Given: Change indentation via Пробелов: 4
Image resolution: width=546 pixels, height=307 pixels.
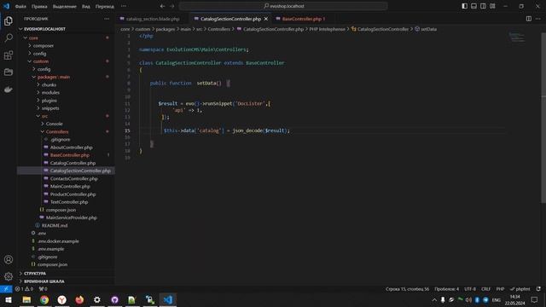Looking at the screenshot, I should (447, 289).
